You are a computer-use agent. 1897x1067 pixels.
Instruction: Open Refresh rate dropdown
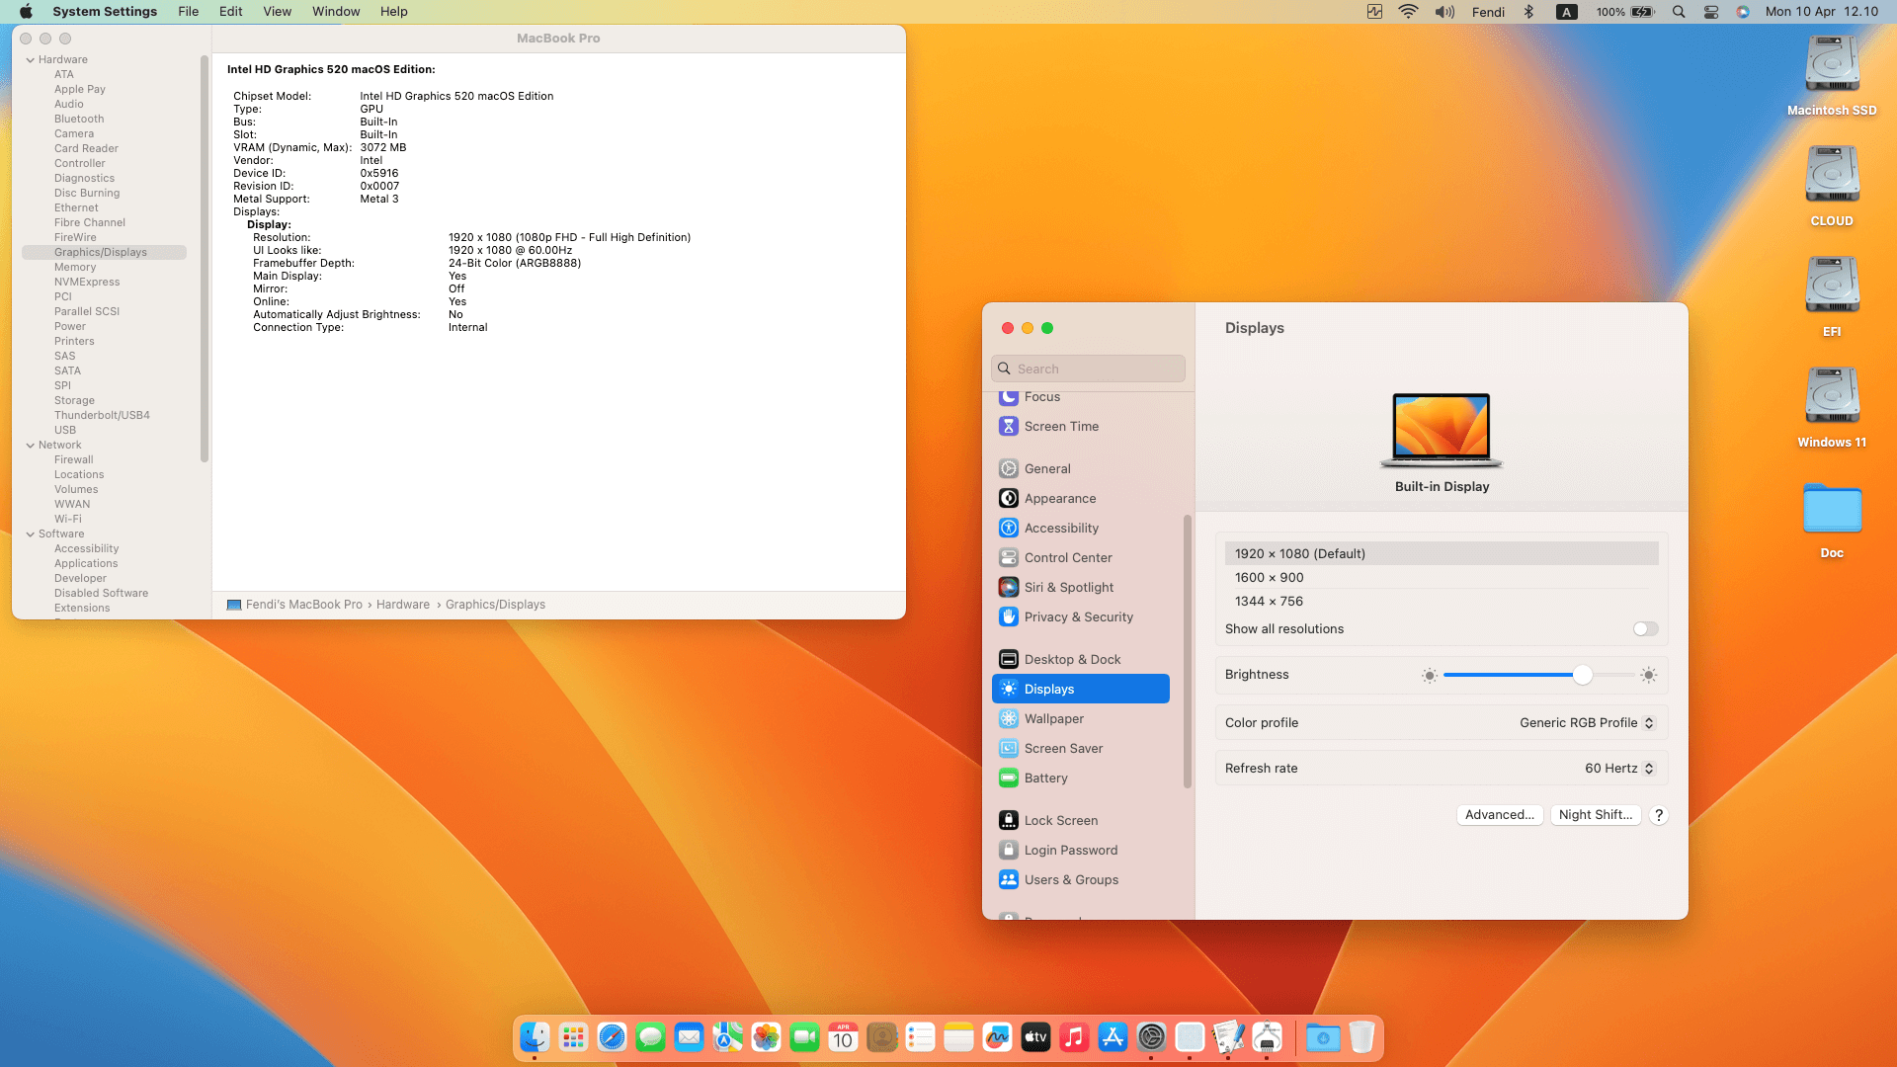[1619, 769]
